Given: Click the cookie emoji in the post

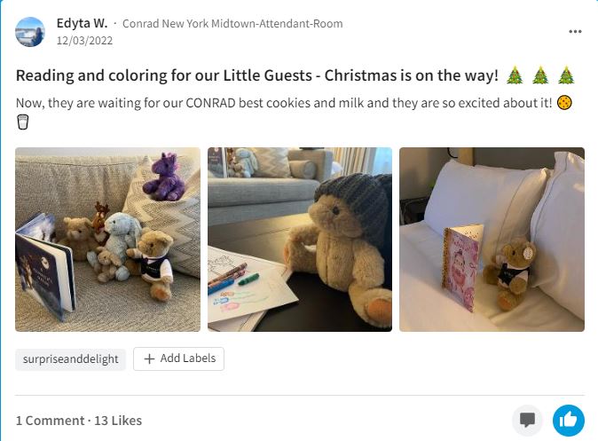Looking at the screenshot, I should point(564,103).
